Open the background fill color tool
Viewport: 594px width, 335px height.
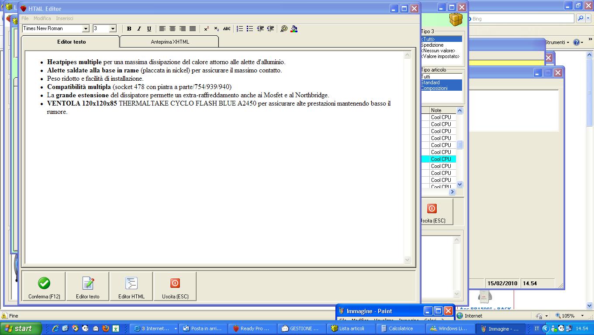tap(294, 29)
